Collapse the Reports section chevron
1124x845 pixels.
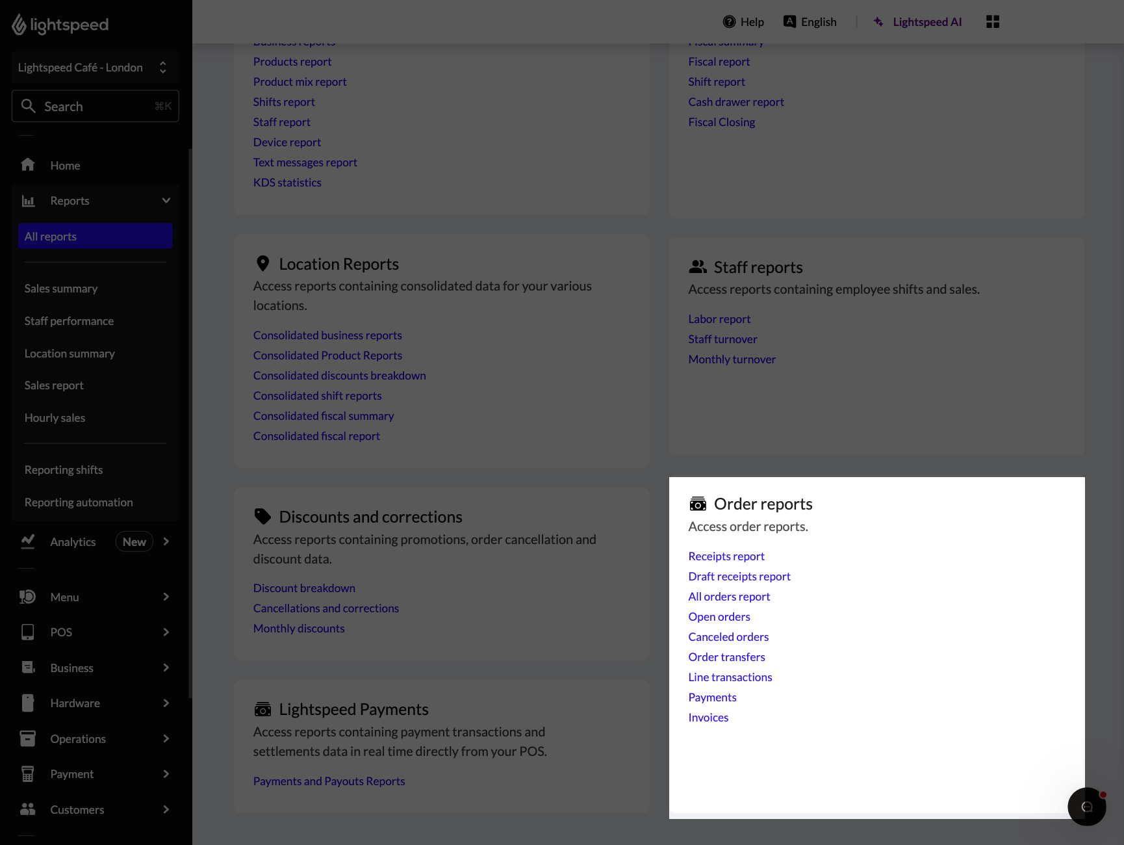point(166,201)
